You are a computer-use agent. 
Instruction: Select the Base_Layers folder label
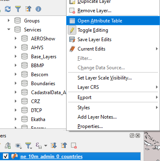coord(44,57)
